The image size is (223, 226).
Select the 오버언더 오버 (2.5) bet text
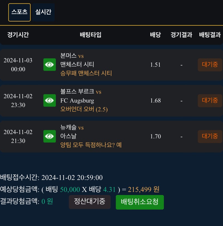pyautogui.click(x=84, y=109)
